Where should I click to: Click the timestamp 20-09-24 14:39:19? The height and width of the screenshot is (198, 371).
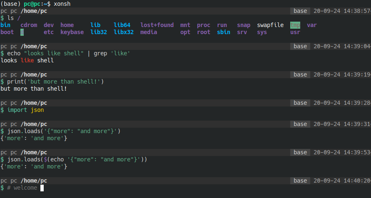[x=342, y=74]
